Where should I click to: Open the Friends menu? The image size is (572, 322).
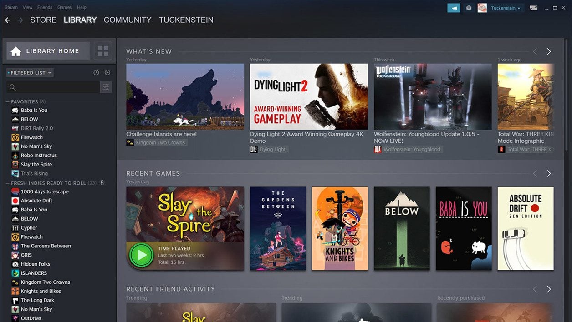point(45,7)
